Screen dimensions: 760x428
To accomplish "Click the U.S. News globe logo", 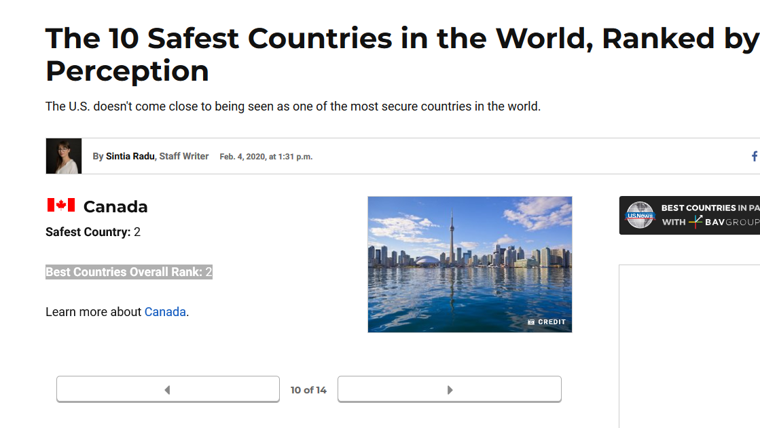I will click(x=639, y=216).
